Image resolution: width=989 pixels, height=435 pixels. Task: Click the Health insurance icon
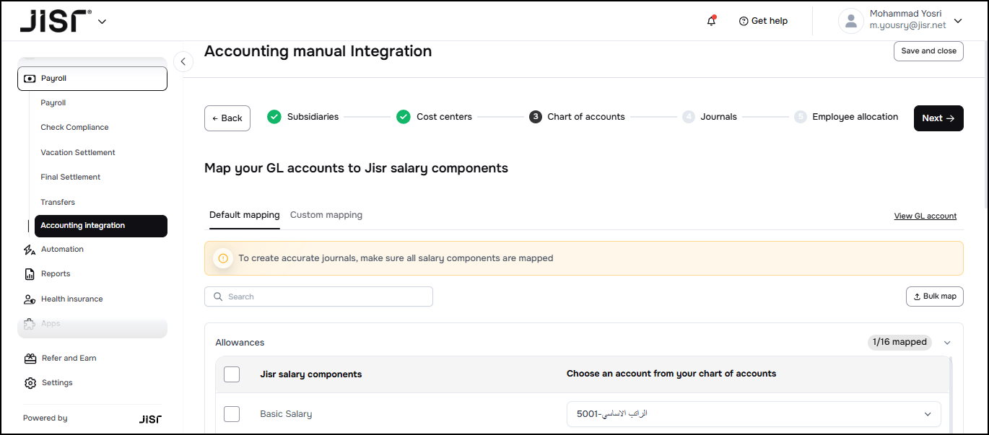pyautogui.click(x=30, y=299)
